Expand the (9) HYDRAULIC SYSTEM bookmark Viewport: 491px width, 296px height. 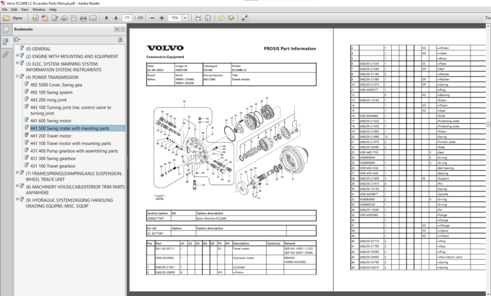pos(17,199)
